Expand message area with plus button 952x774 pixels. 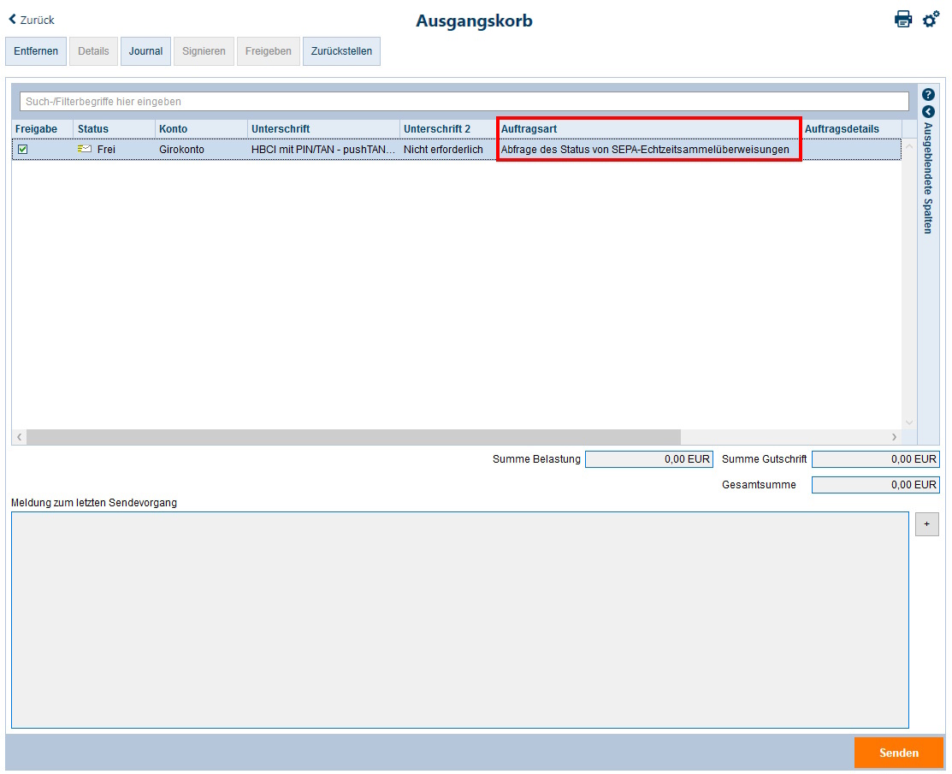tap(926, 523)
